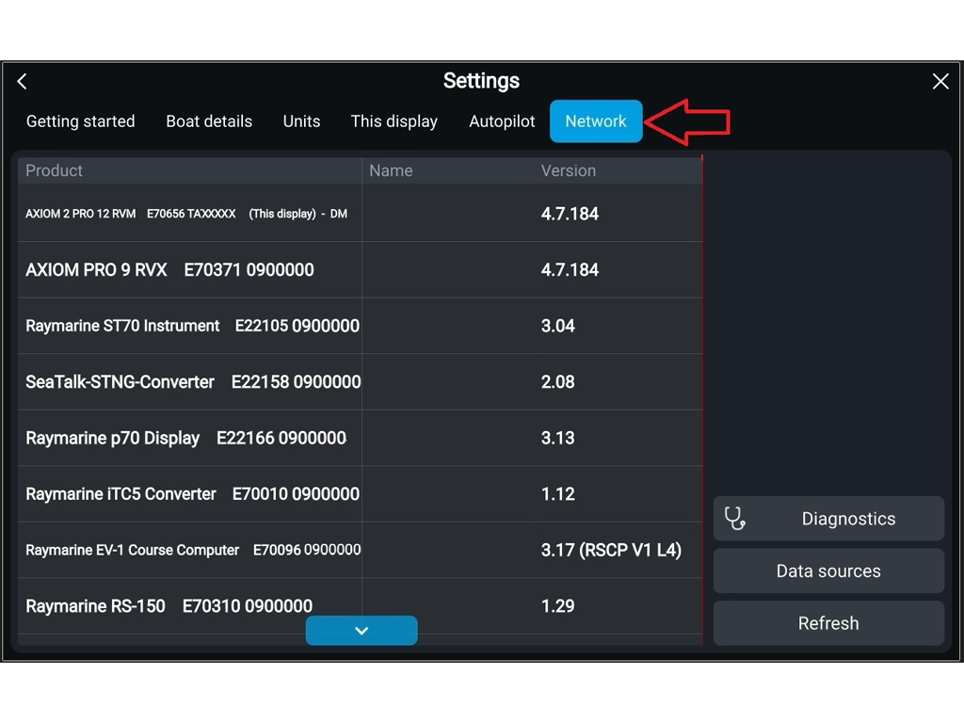This screenshot has height=723, width=964.
Task: Select Raymarine EV-1 Course Computer row
Action: pos(361,550)
